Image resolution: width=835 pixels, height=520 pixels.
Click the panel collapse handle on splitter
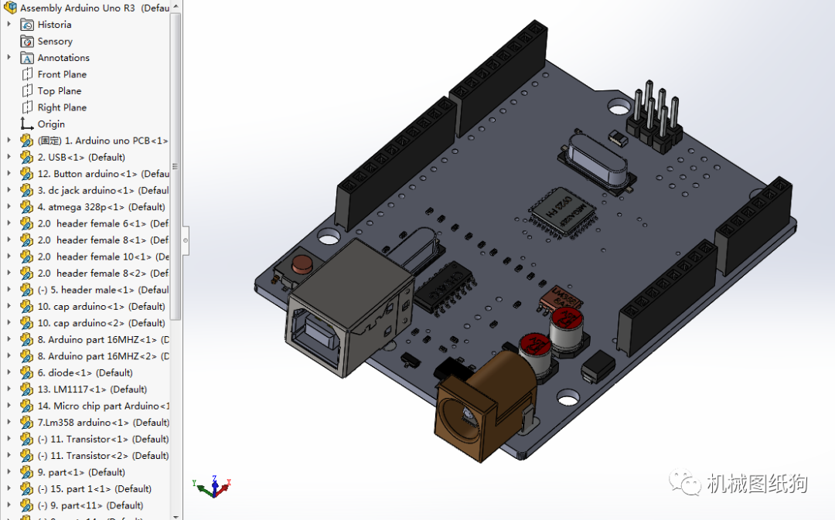click(x=186, y=240)
